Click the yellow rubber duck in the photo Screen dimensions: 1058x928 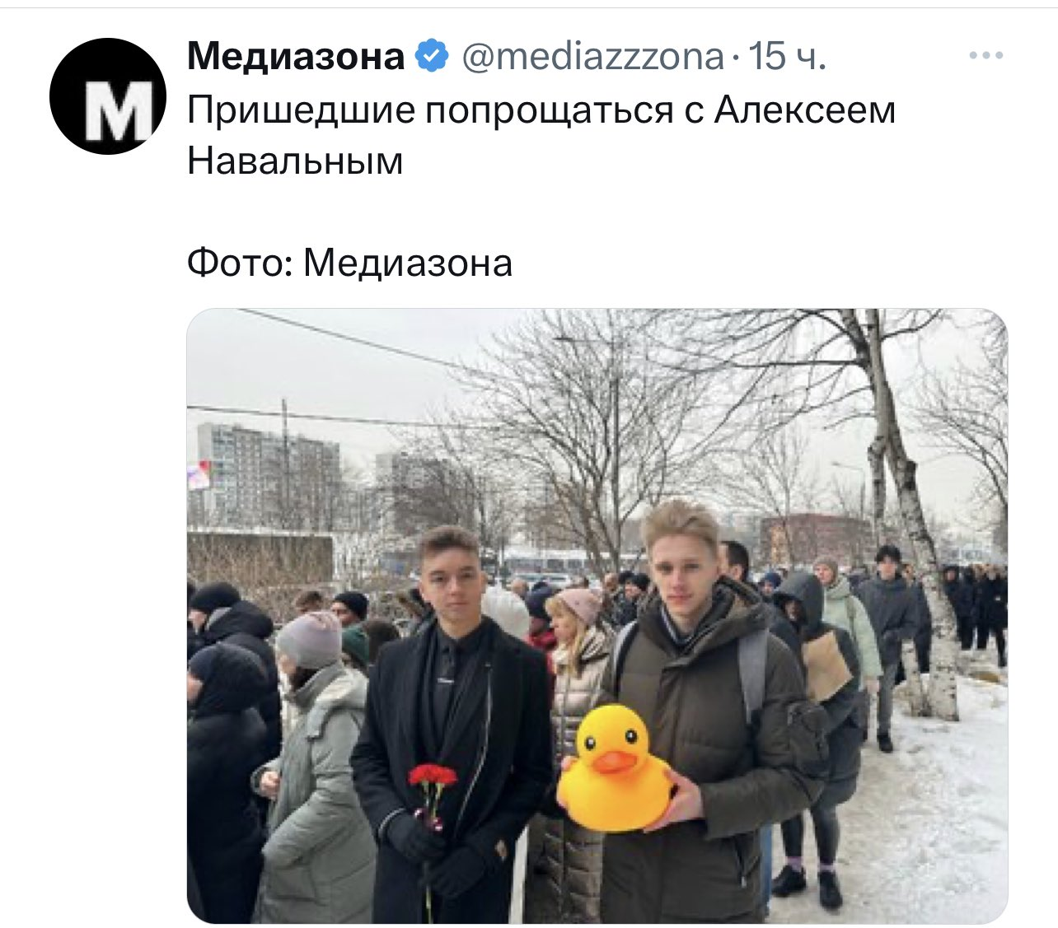pos(614,767)
